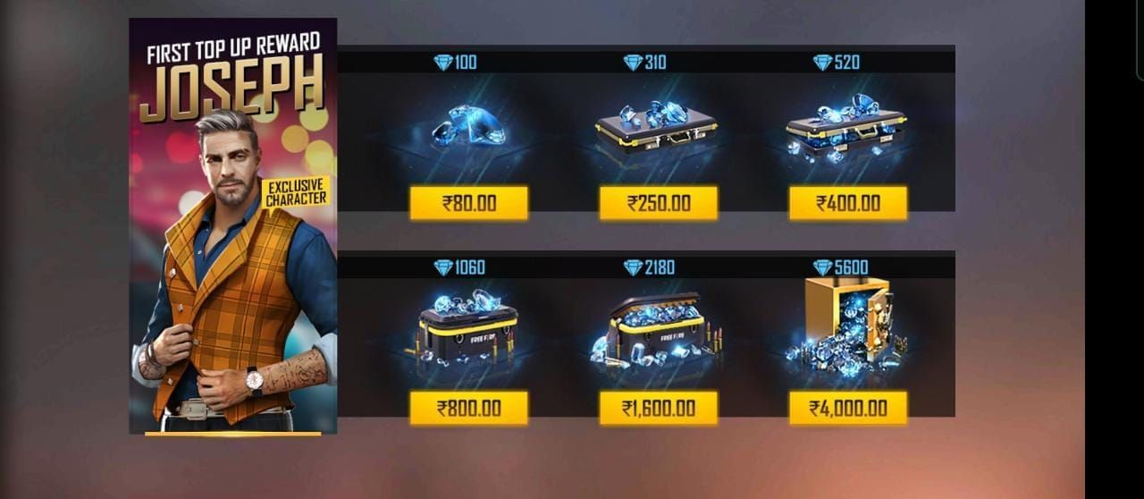Click the ₹4,000.00 price button

click(847, 409)
